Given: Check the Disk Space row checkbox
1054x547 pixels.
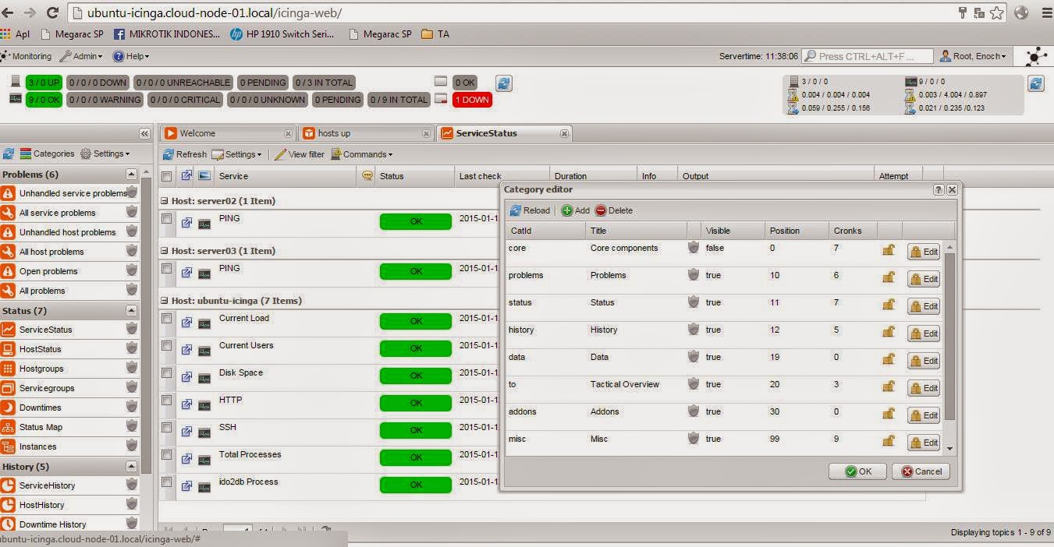Looking at the screenshot, I should point(166,372).
